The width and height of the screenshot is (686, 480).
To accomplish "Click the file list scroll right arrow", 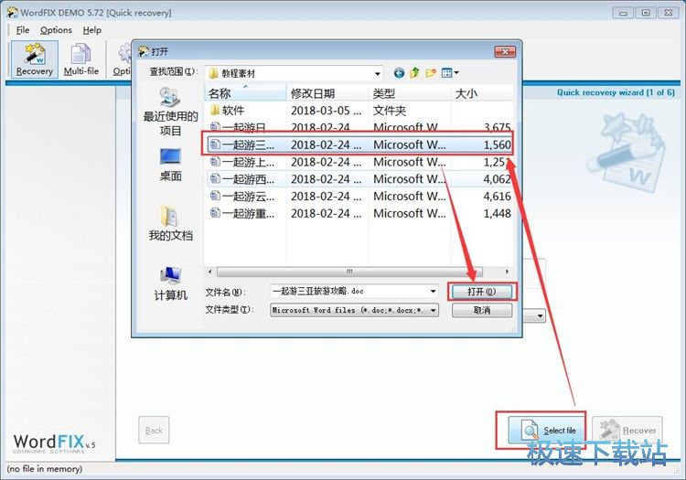I will [507, 272].
